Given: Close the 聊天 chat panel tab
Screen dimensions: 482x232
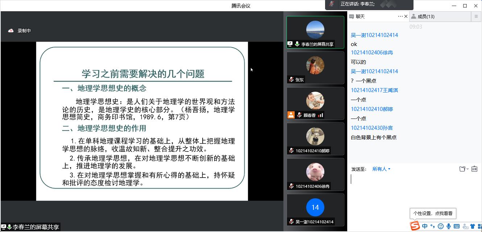Looking at the screenshot, I should pyautogui.click(x=406, y=16).
